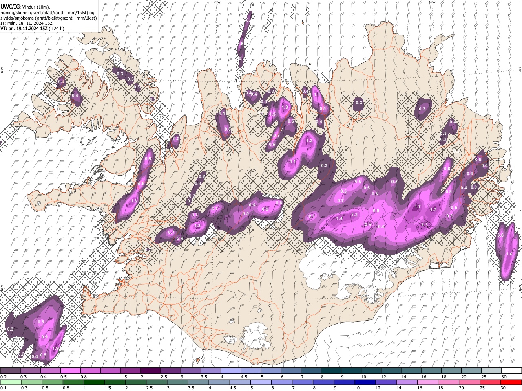Click the 'slydda/snjókoma' description line
This screenshot has width=522, height=391.
pos(49,18)
